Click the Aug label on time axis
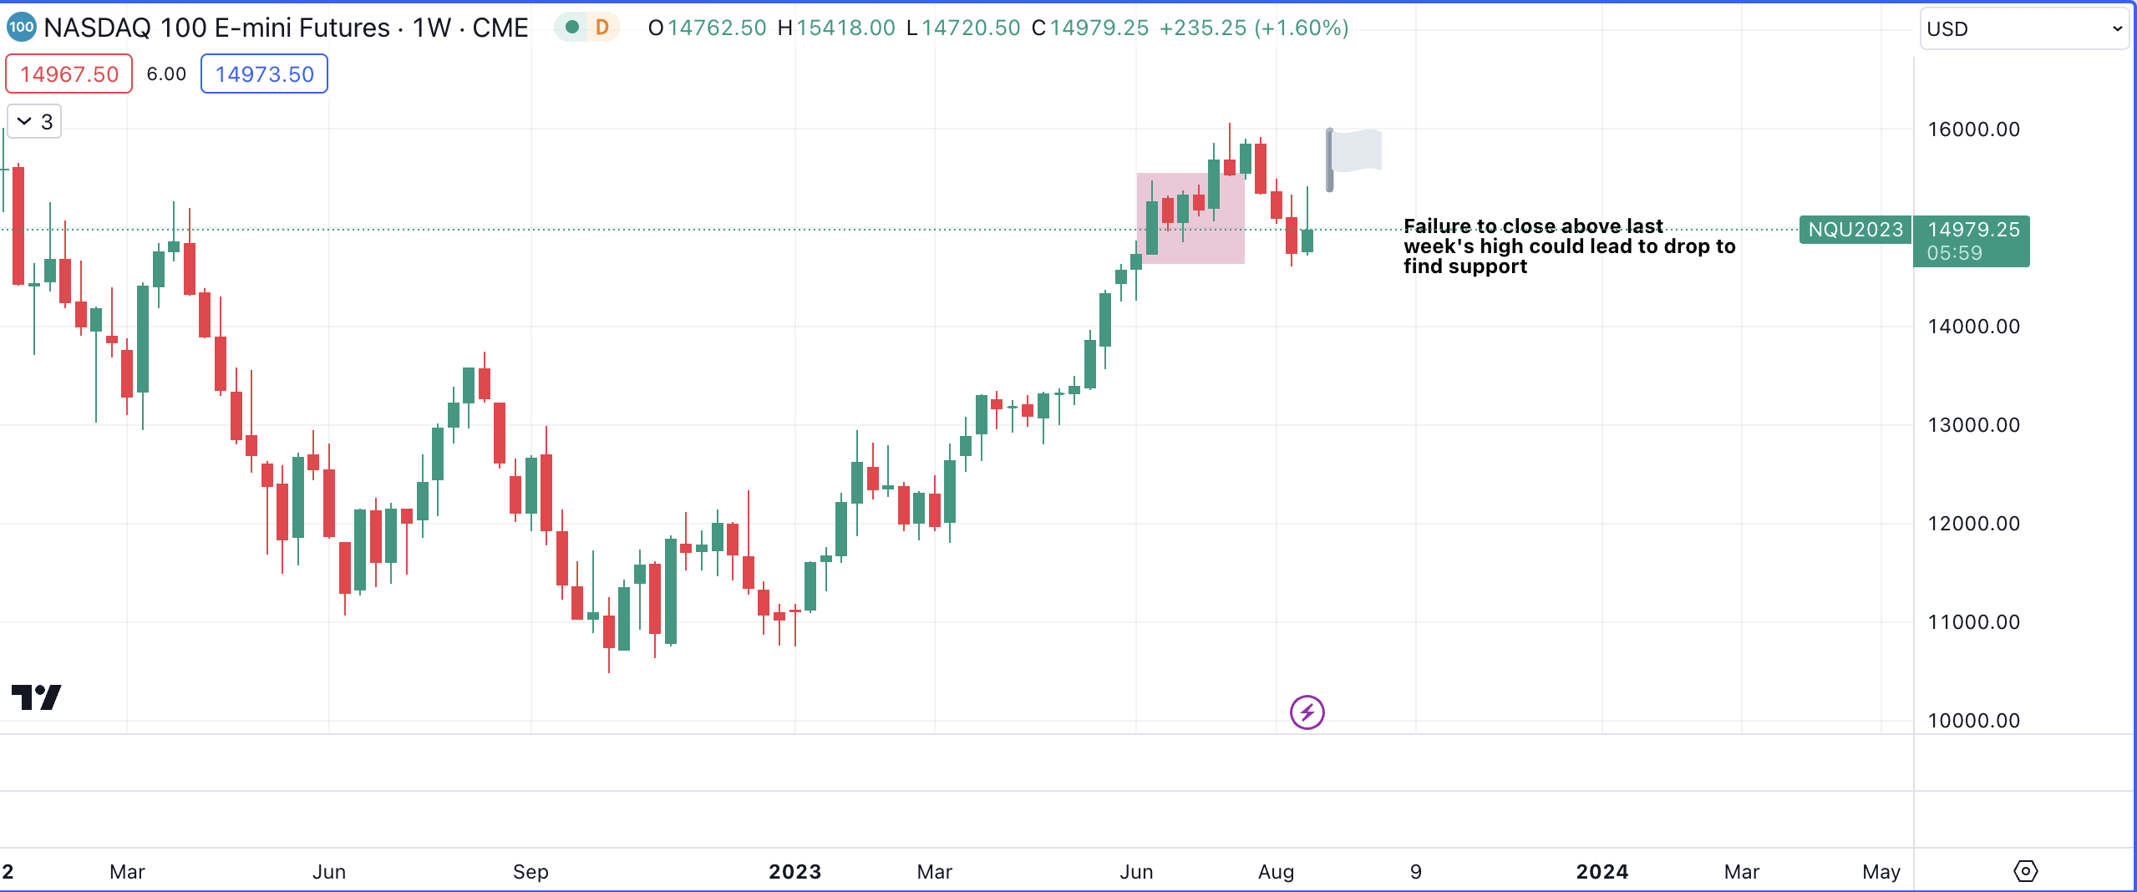 click(x=1276, y=872)
